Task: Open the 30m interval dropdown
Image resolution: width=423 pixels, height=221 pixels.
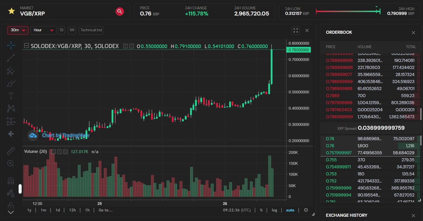Action: coord(18,30)
